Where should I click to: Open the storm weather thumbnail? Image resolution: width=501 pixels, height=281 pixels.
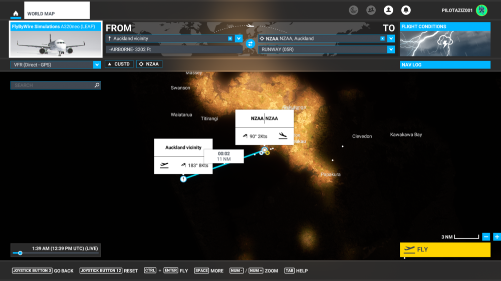(445, 43)
